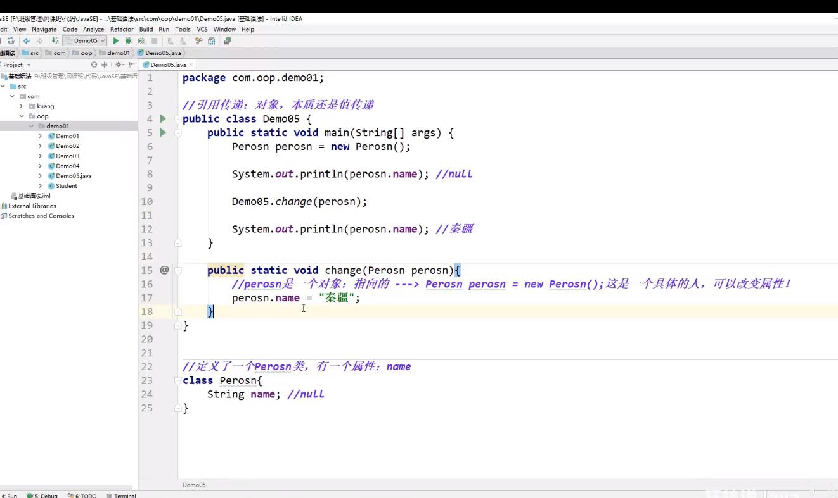
Task: Navigate forward with the right arrow icon
Action: click(x=39, y=40)
